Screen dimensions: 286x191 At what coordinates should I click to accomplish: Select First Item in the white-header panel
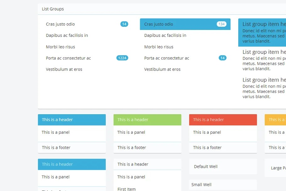coord(127,189)
